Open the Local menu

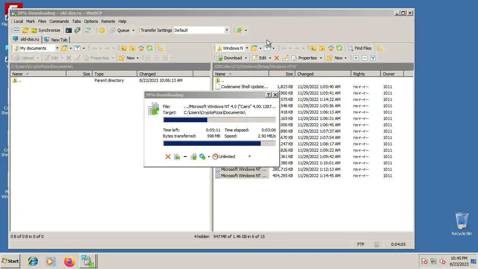click(18, 21)
